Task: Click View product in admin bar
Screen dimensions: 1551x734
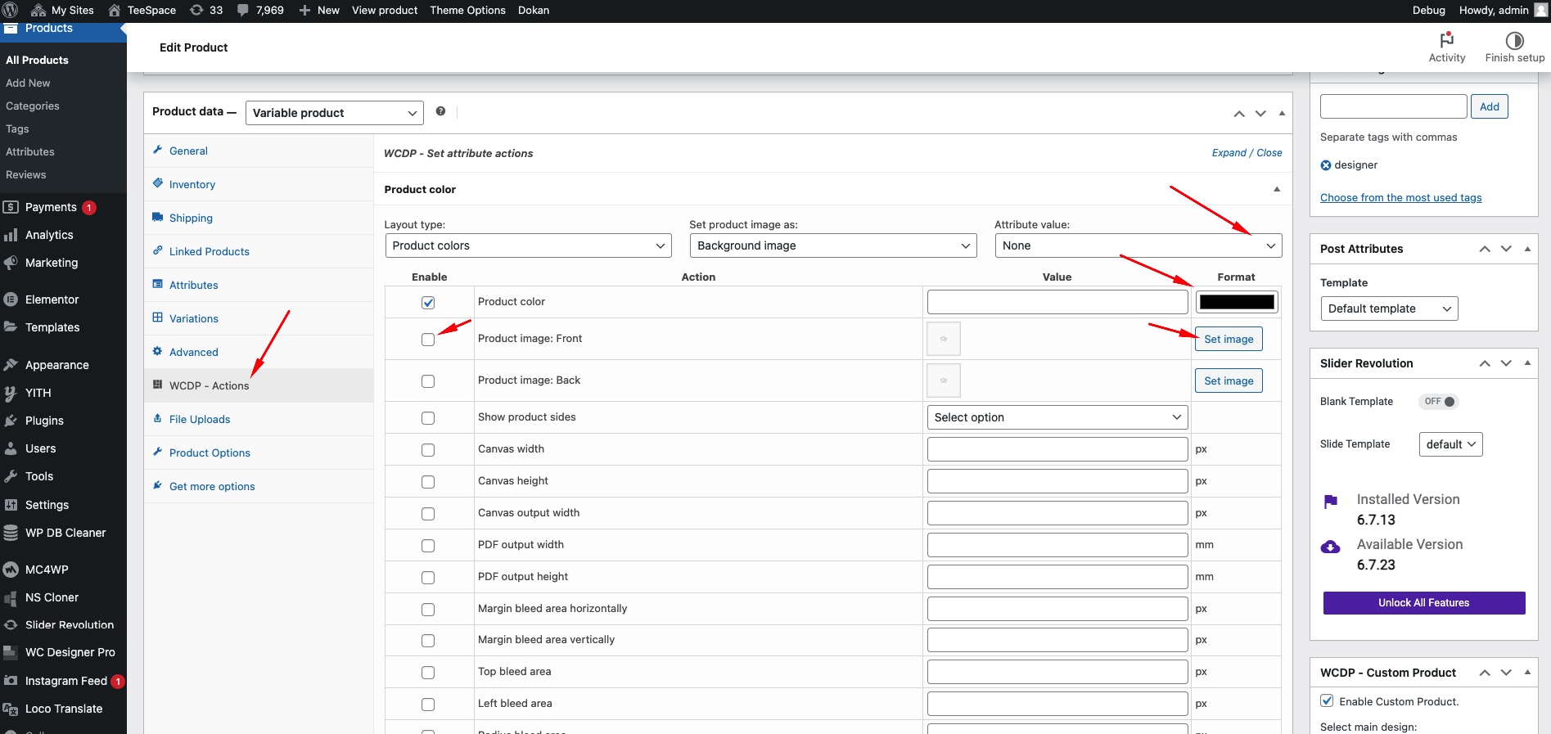Action: pyautogui.click(x=385, y=10)
